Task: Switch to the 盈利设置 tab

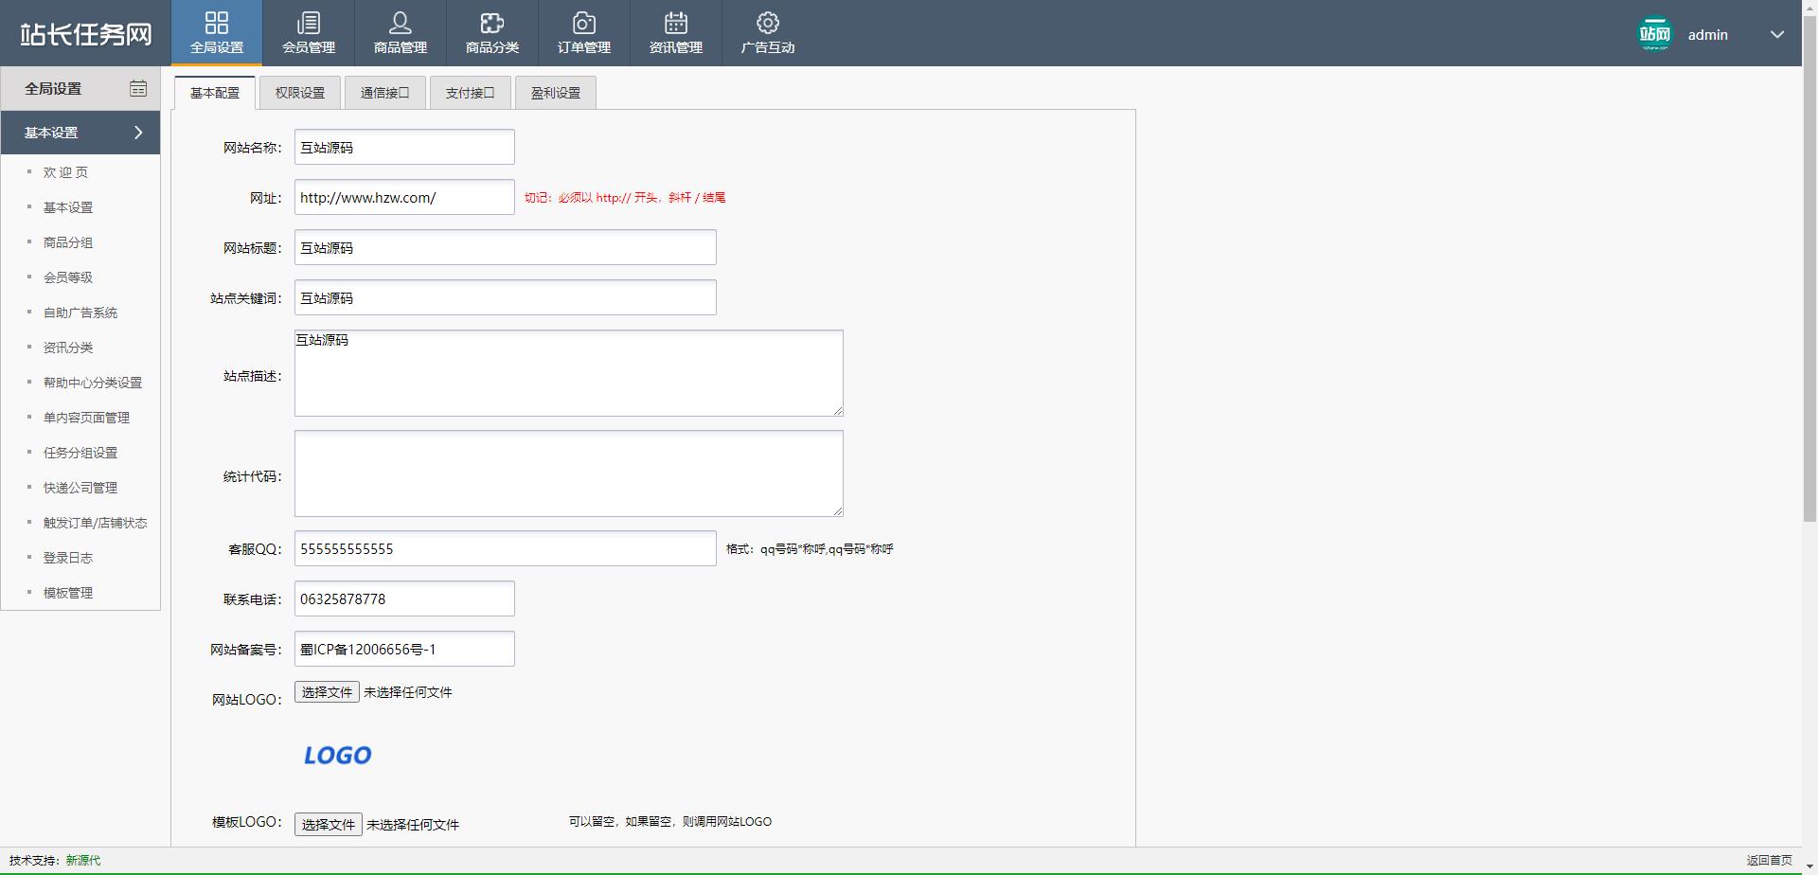Action: point(556,93)
